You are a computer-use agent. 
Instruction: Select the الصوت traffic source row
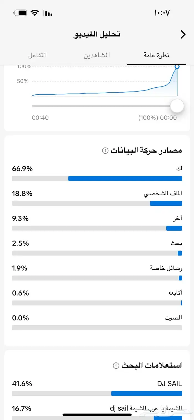coord(97,322)
